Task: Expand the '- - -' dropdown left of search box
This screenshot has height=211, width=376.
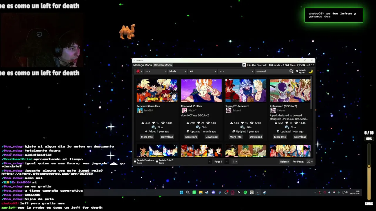Action: click(x=236, y=71)
